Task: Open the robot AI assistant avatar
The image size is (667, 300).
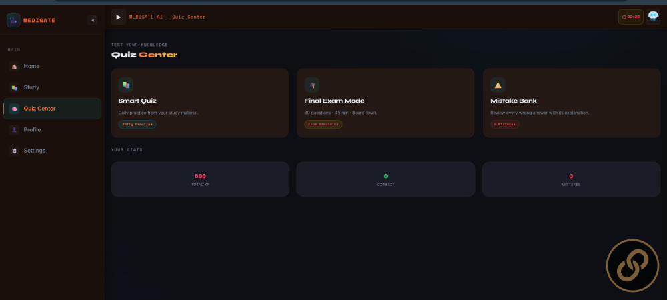Action: 653,17
